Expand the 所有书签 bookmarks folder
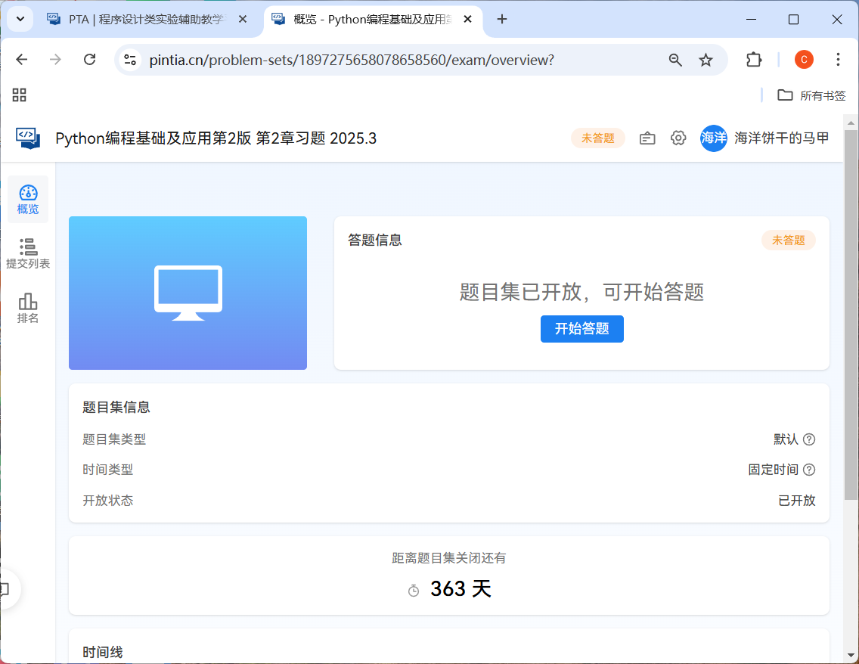Image resolution: width=859 pixels, height=664 pixels. (811, 95)
